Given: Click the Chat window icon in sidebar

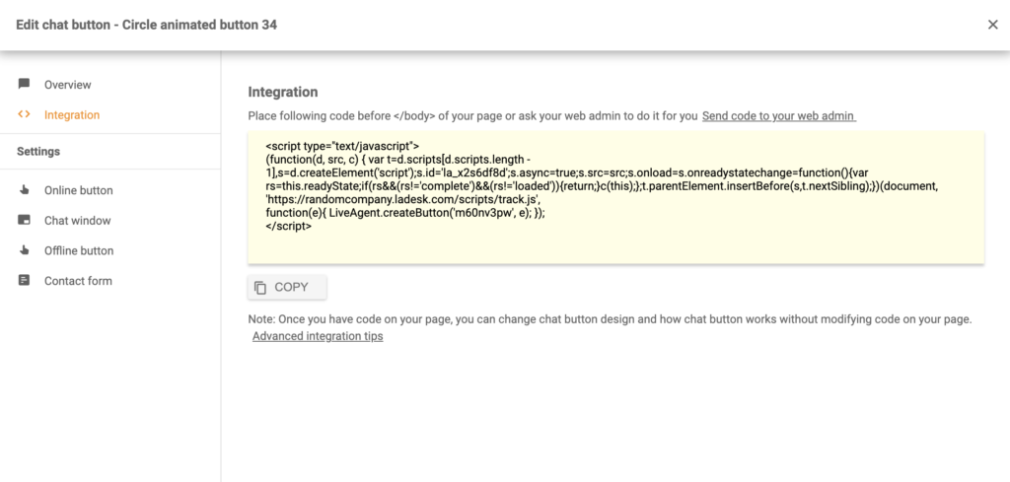Looking at the screenshot, I should click(x=24, y=221).
